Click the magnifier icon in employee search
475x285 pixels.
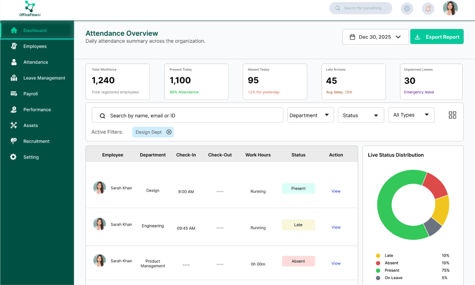[x=102, y=116]
